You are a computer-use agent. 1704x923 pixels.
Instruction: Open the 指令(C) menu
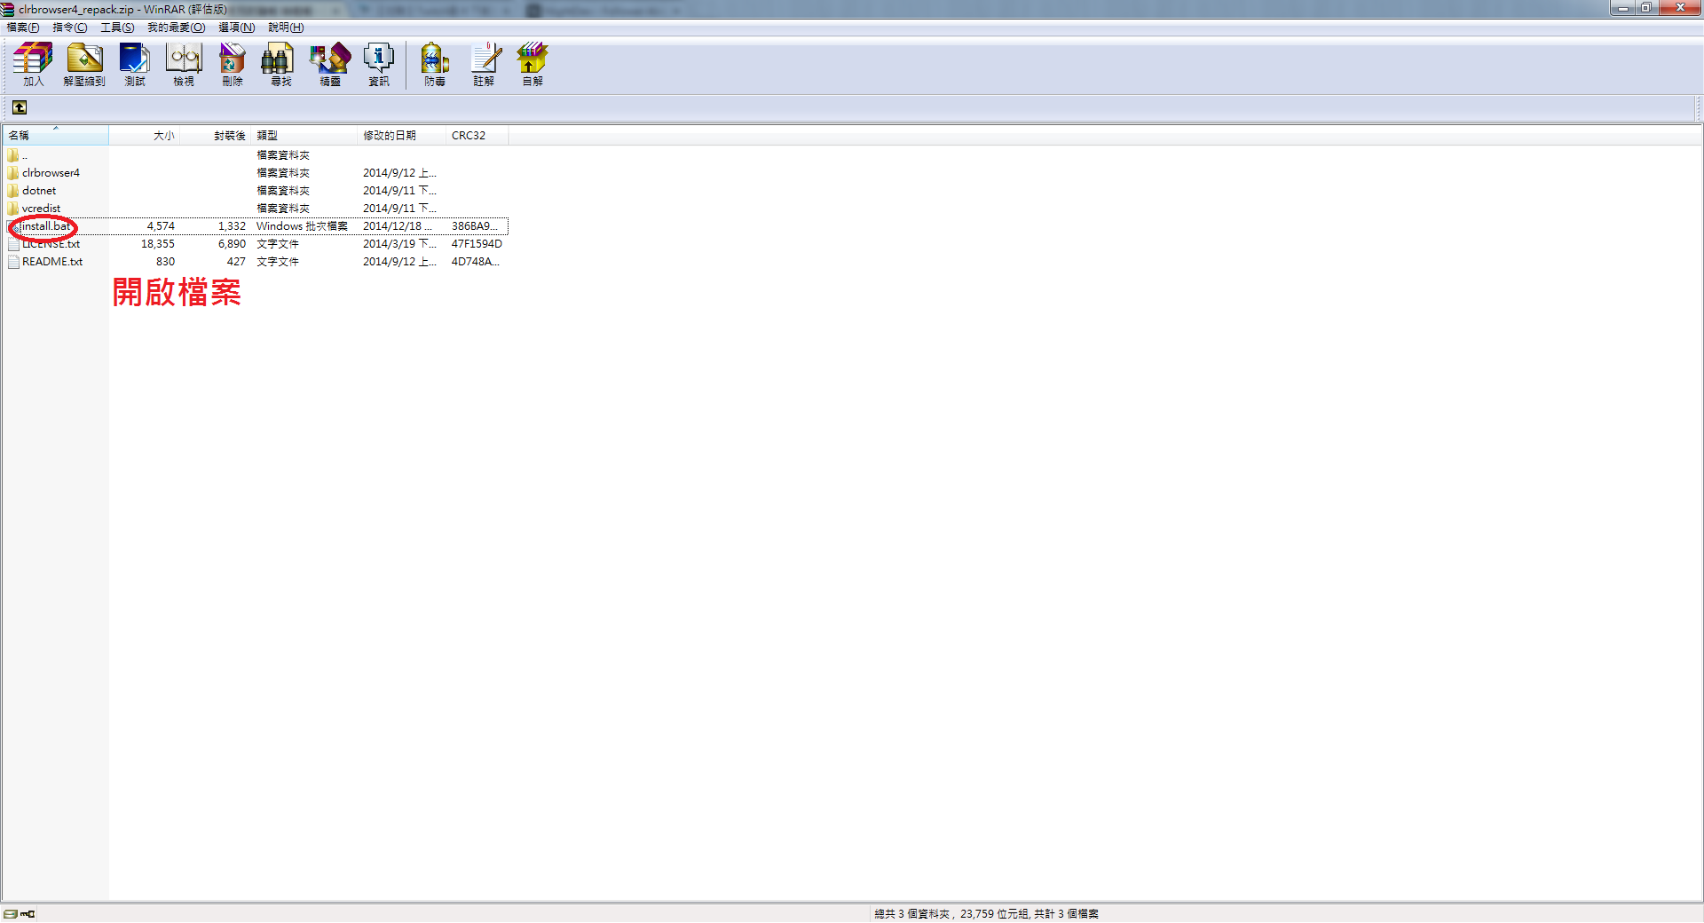pyautogui.click(x=70, y=28)
